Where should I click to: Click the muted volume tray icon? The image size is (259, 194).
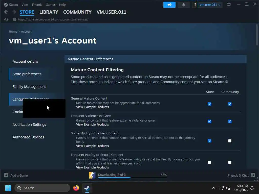click(x=228, y=188)
